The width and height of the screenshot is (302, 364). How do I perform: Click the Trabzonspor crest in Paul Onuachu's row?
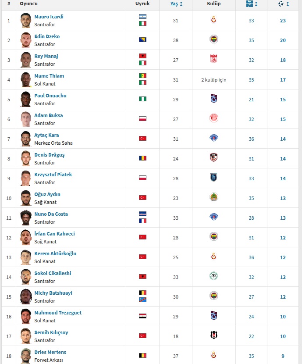coord(213,98)
